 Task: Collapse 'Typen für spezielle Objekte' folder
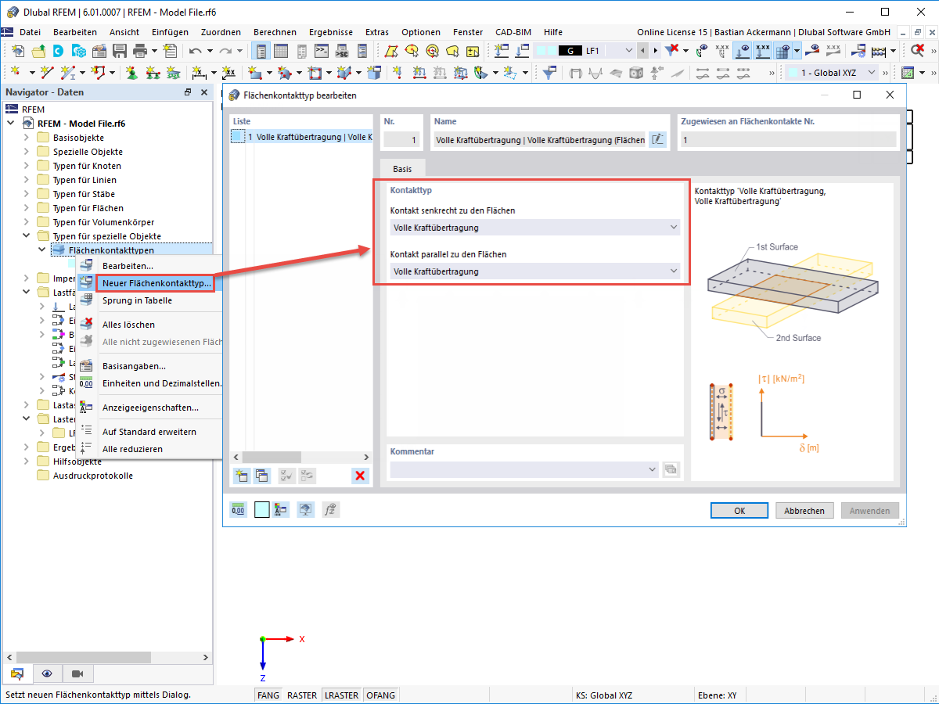coord(27,236)
